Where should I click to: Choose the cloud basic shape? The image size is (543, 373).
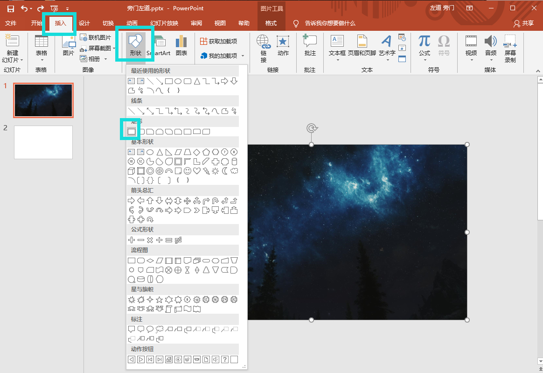tap(234, 171)
